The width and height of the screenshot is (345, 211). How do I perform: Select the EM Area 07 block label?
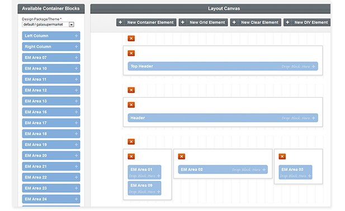36,57
